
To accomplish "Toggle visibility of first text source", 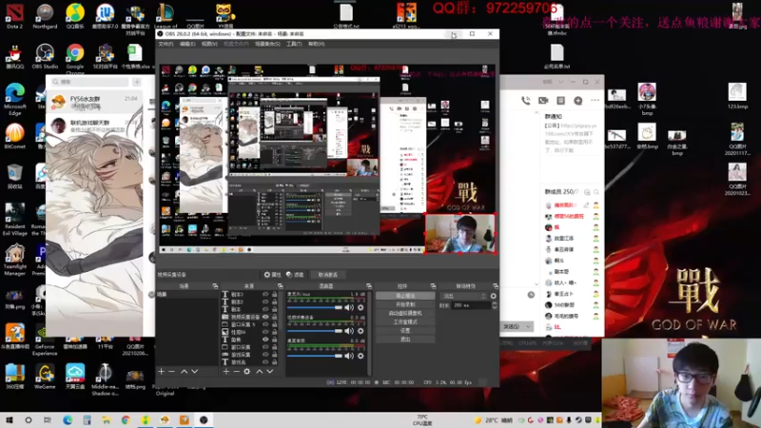I will pyautogui.click(x=265, y=295).
